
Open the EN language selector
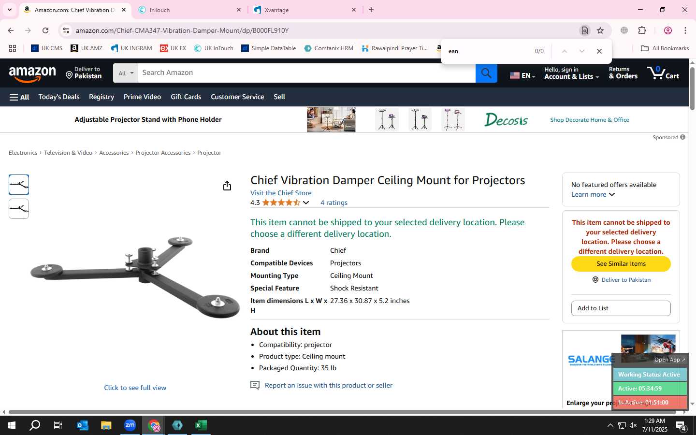pos(522,75)
